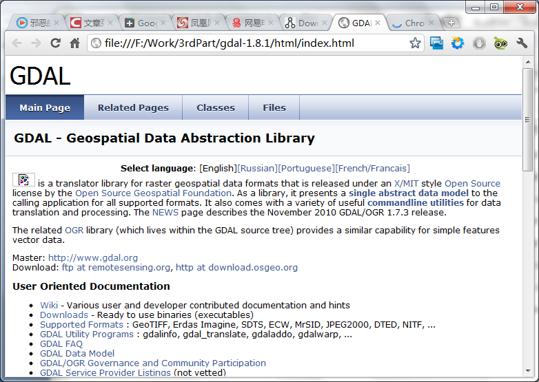The height and width of the screenshot is (382, 539).
Task: Select French/Francais language link
Action: (373, 168)
